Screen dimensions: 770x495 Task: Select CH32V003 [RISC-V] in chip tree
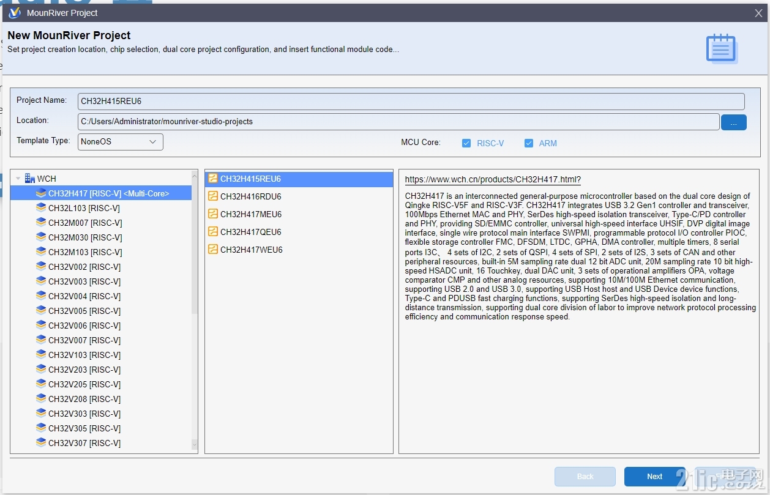tap(84, 281)
